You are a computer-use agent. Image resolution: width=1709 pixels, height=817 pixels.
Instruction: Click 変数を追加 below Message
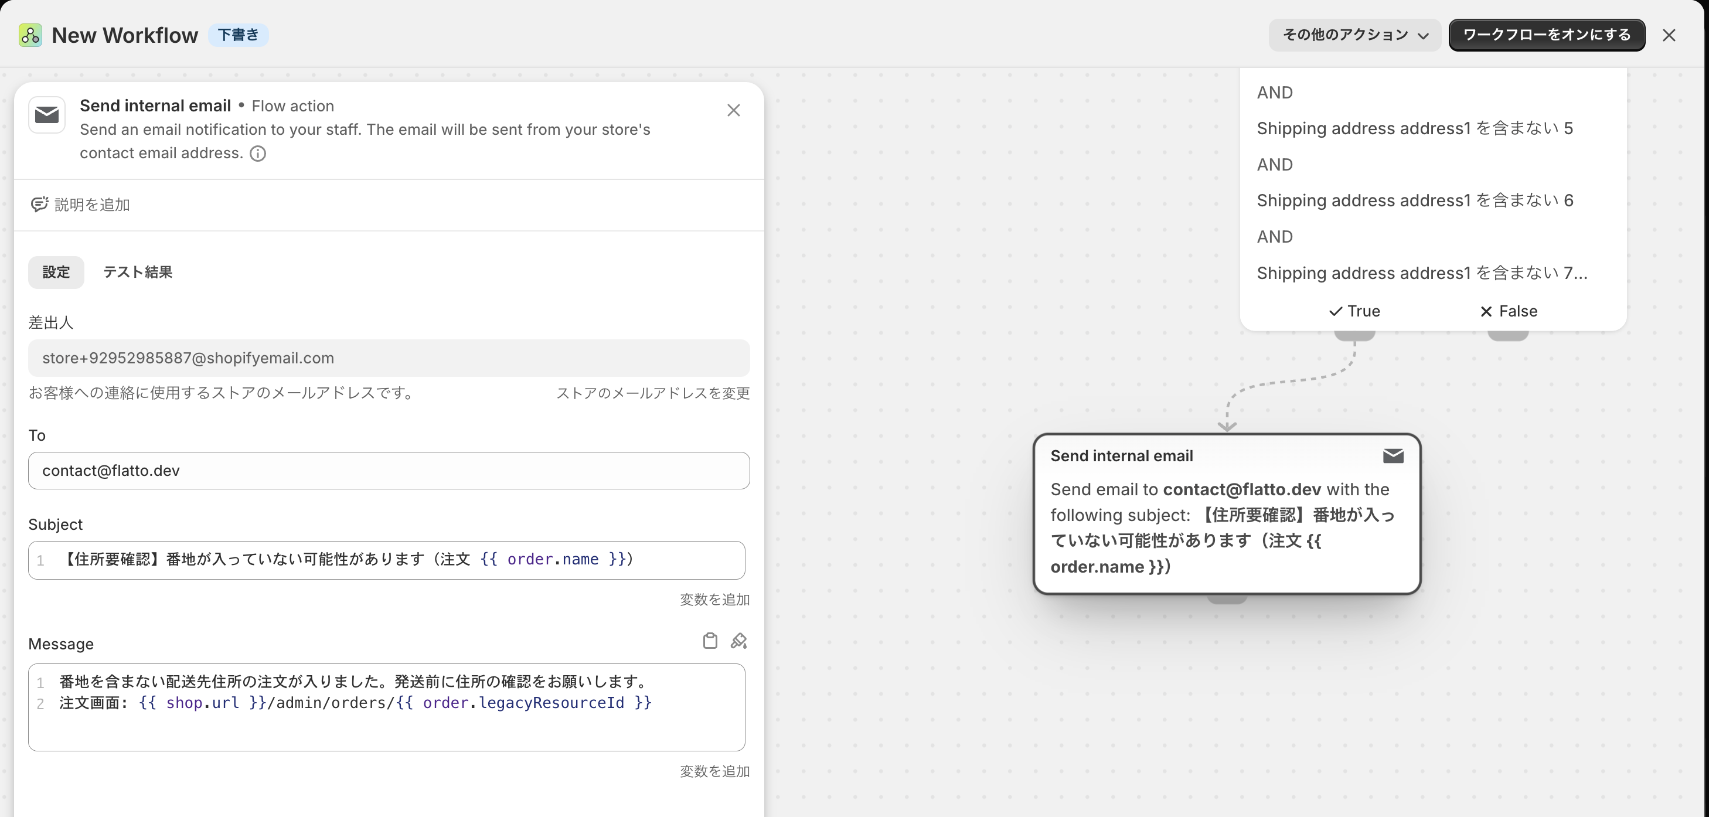click(x=714, y=771)
